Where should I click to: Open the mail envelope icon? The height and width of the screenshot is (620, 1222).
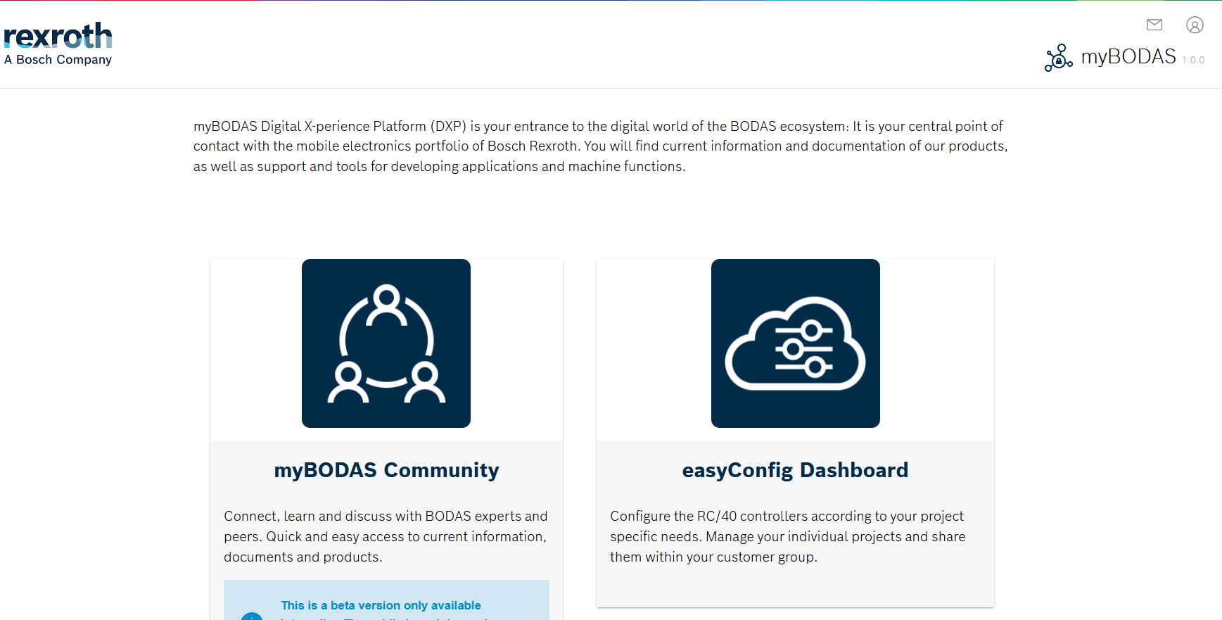1154,25
